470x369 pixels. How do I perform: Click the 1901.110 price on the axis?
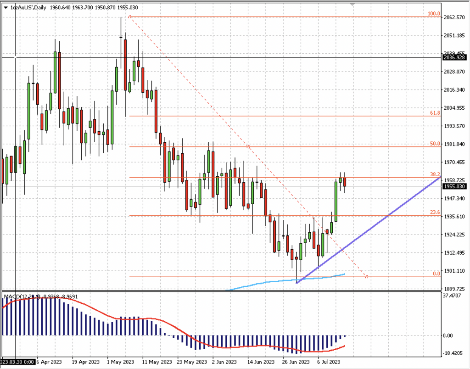(x=454, y=271)
